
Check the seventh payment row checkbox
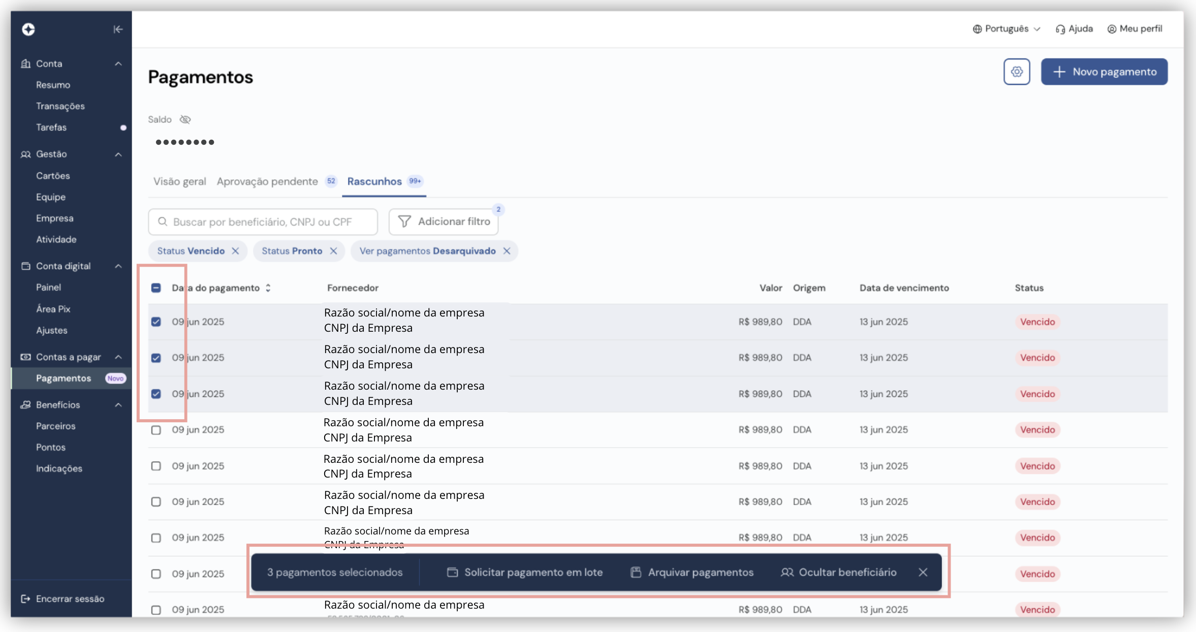[156, 538]
